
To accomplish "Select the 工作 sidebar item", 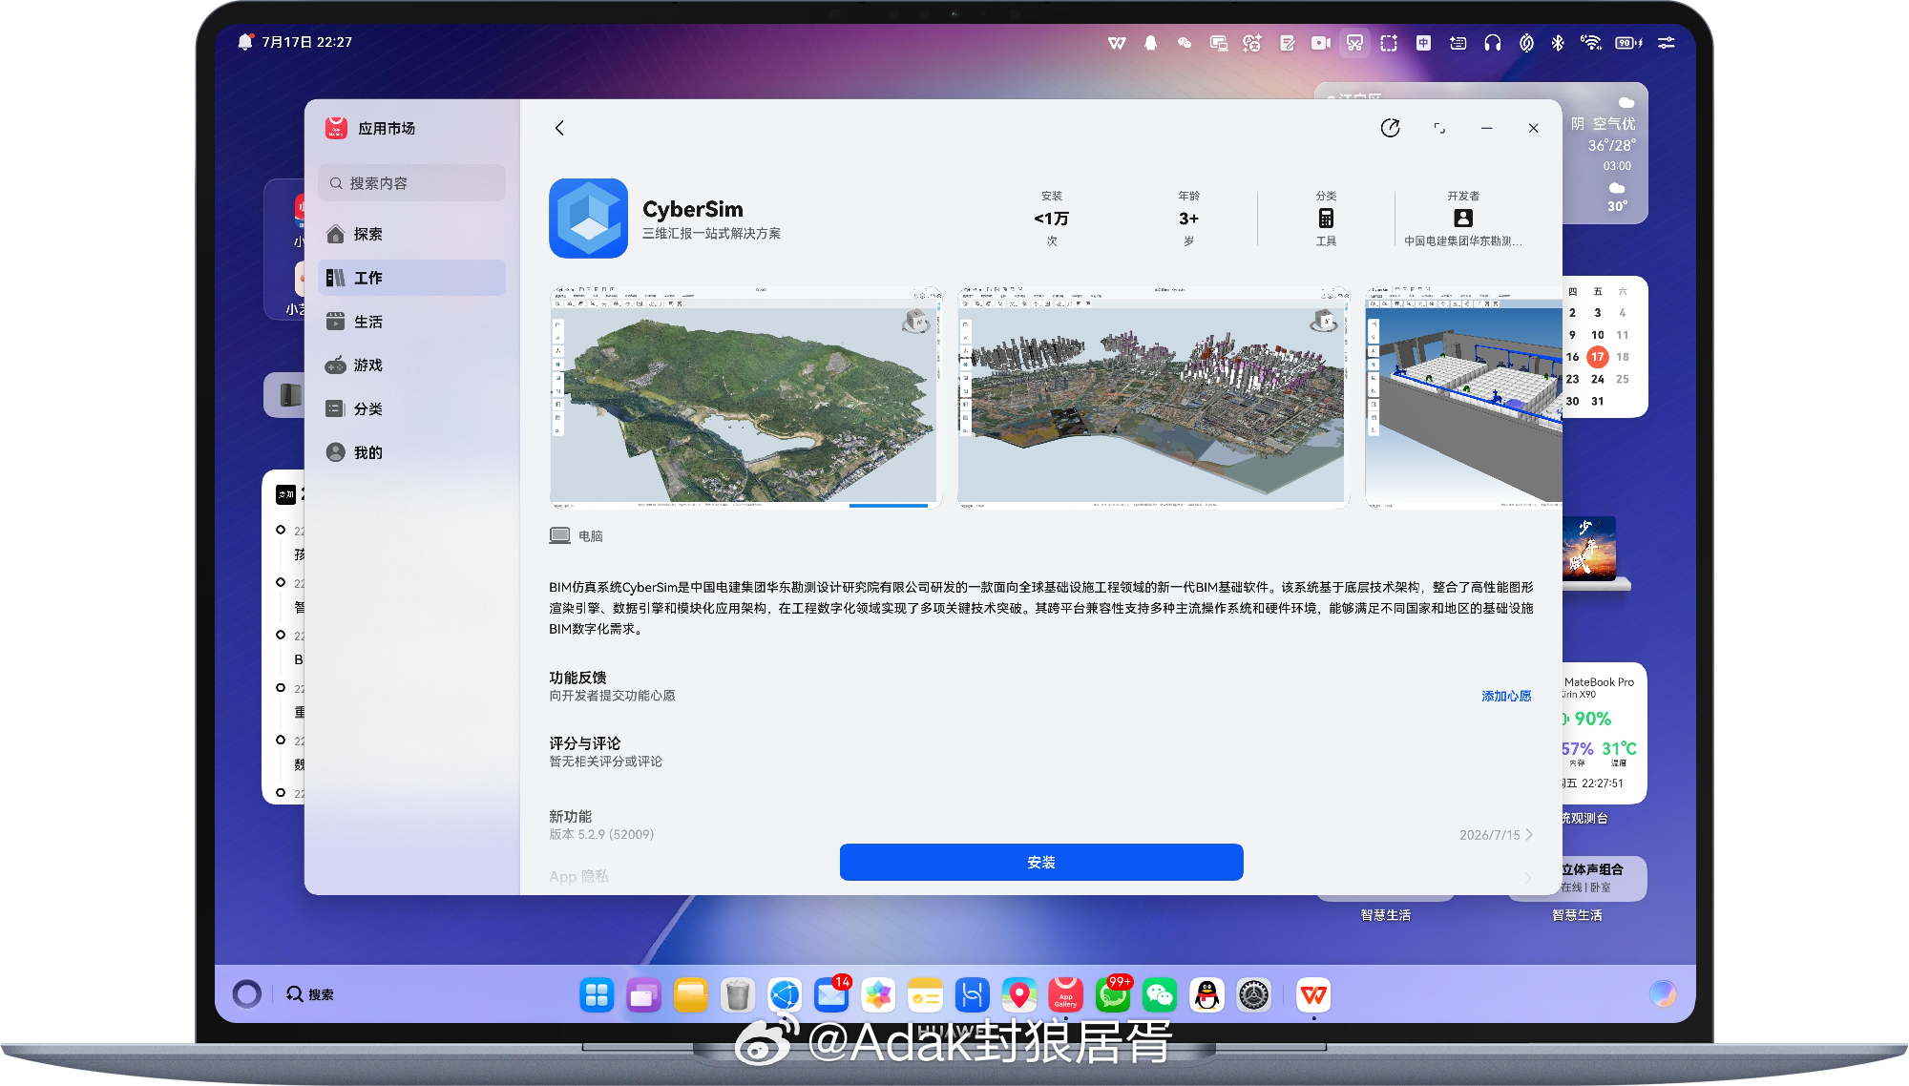I will [x=411, y=278].
